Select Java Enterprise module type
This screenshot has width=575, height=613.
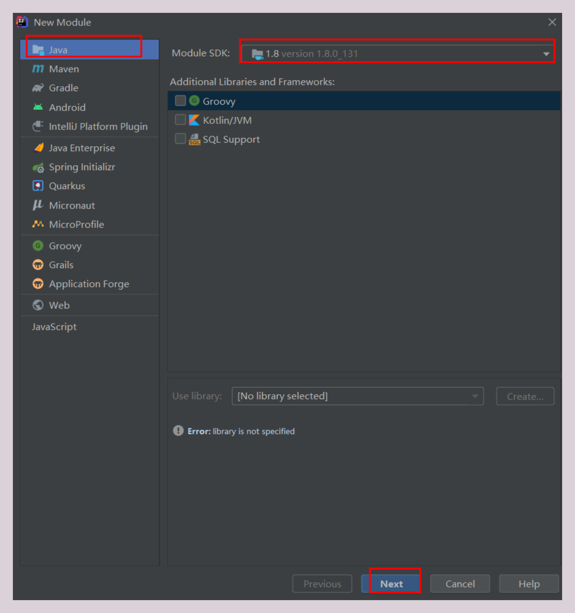[x=82, y=148]
